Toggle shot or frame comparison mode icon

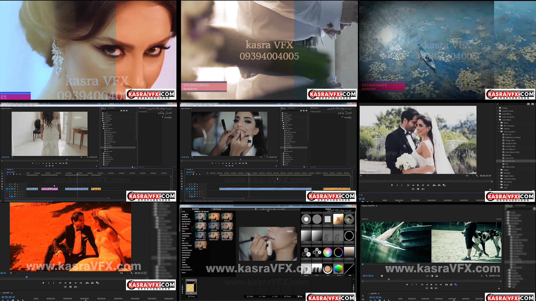[427, 276]
